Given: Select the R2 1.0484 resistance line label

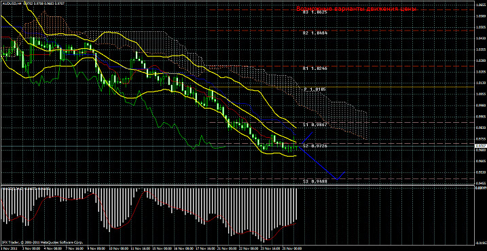Looking at the screenshot, I should (314, 33).
